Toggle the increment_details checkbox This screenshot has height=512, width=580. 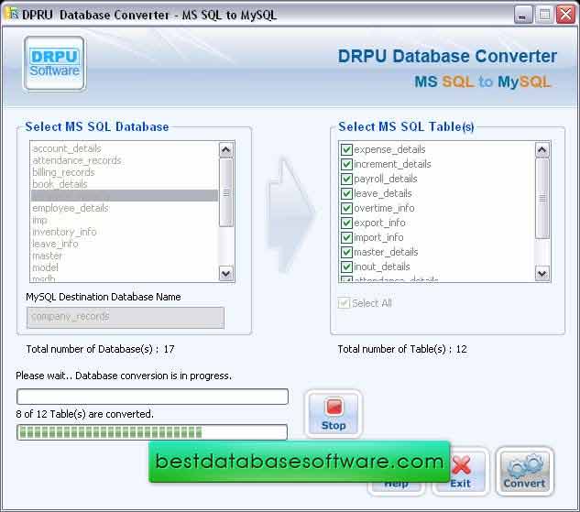pos(346,164)
